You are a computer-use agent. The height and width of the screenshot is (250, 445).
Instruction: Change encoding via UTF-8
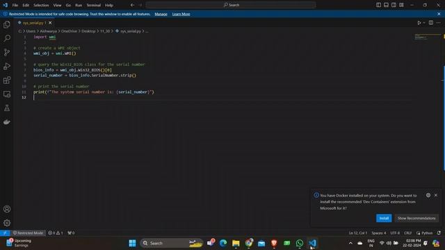point(395,233)
